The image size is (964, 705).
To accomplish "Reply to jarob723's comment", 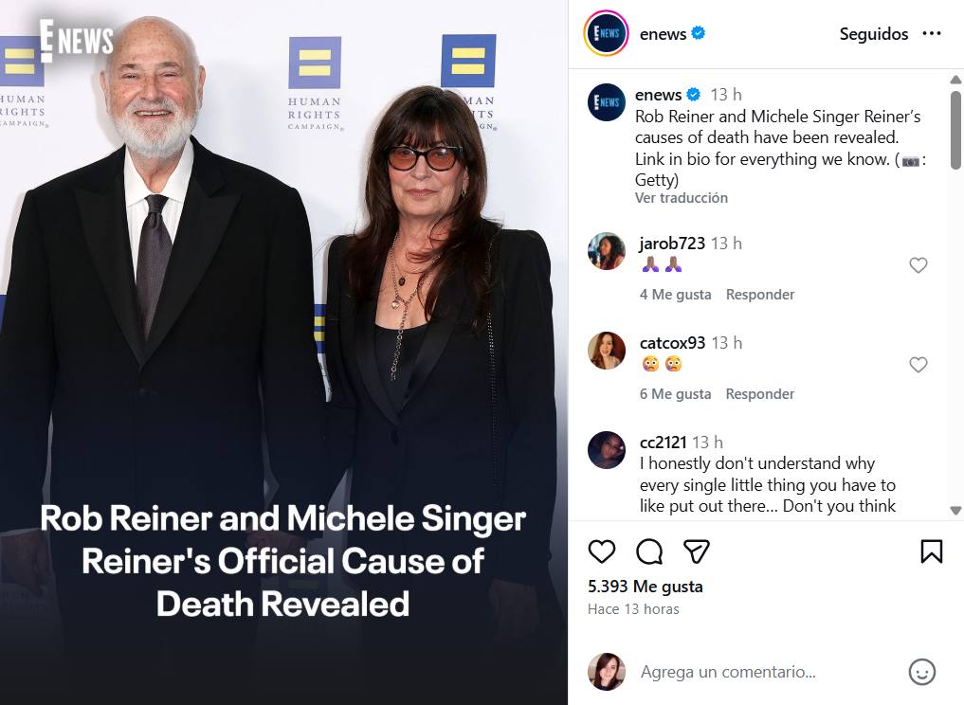I will click(760, 295).
